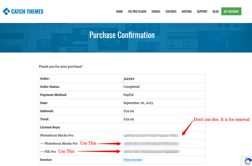Select the blurred FSE Pro license key
The image size is (252, 166).
tap(151, 152)
